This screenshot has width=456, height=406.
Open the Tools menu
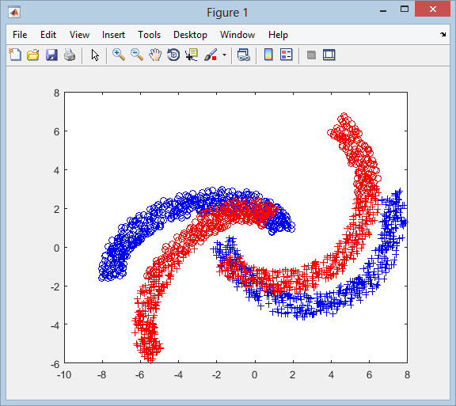(149, 35)
